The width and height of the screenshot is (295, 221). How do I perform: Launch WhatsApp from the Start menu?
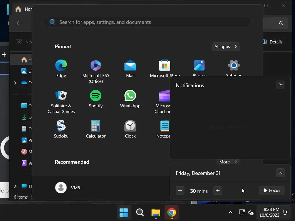tap(130, 99)
